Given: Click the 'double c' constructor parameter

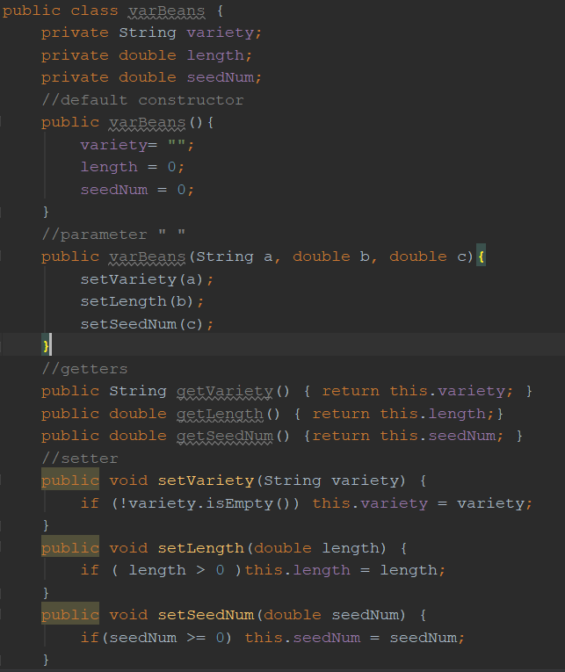Looking at the screenshot, I should click(x=428, y=257).
